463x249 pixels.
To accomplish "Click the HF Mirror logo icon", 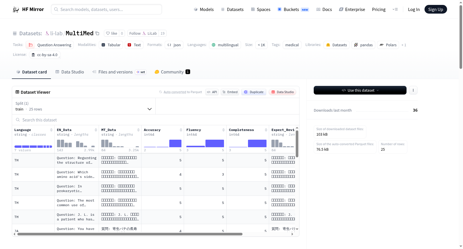I will (16, 10).
